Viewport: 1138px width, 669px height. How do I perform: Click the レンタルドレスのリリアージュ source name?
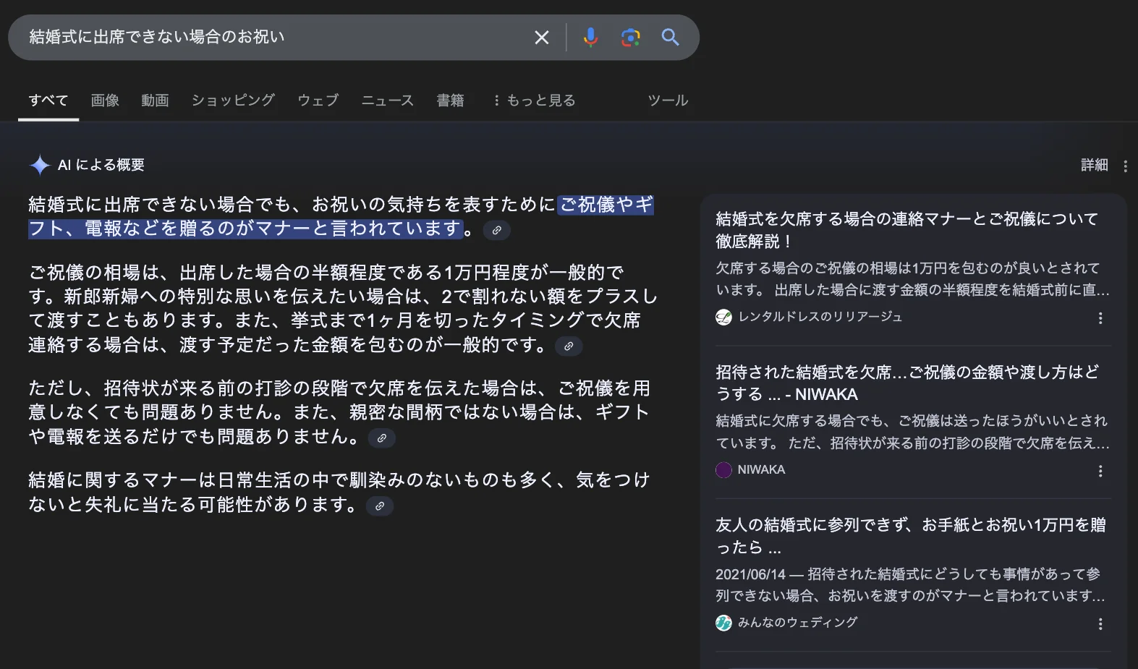[820, 317]
